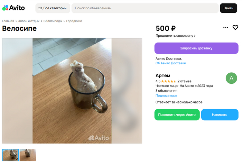This screenshot has width=242, height=166.
Task: Click the Avito logo
Action: click(13, 8)
